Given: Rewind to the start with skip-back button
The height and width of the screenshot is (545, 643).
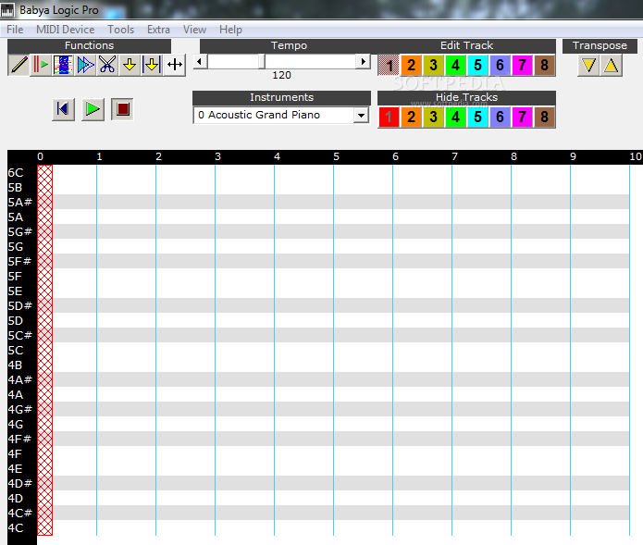Looking at the screenshot, I should pyautogui.click(x=63, y=109).
